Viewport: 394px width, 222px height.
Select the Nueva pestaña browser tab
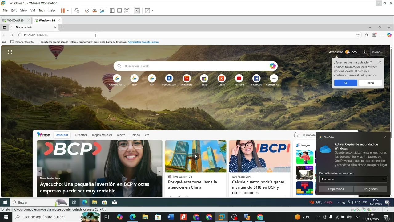[33, 27]
